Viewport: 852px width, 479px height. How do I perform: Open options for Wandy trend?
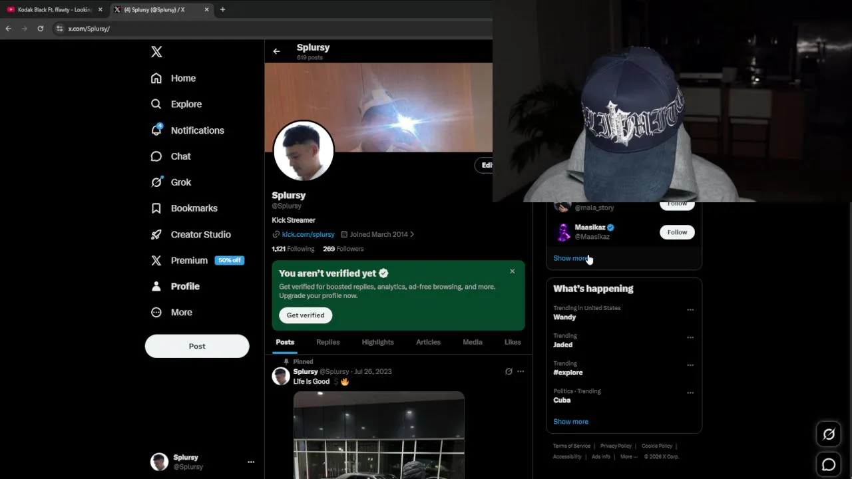(690, 309)
